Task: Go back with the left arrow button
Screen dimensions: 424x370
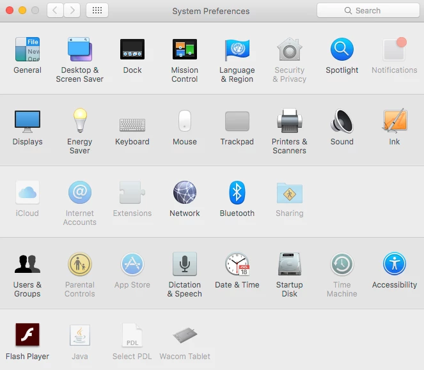Action: pos(55,10)
